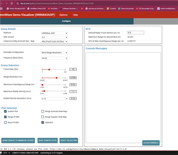The image size is (178, 155).
Task: Open the Options menu
Action: [x=63, y=15]
